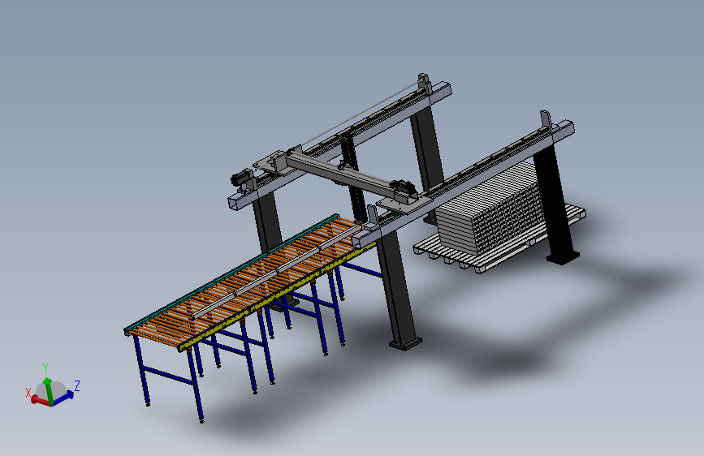Pick the long bar lying on the conveyor rollers
This screenshot has height=456, width=704.
coord(277,272)
